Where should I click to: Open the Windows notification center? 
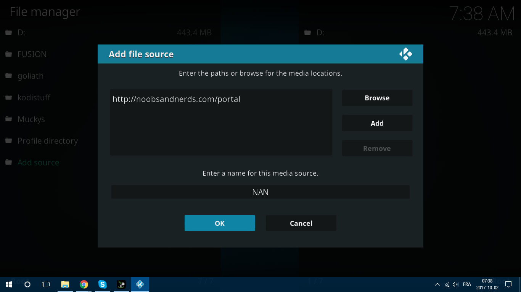click(508, 284)
